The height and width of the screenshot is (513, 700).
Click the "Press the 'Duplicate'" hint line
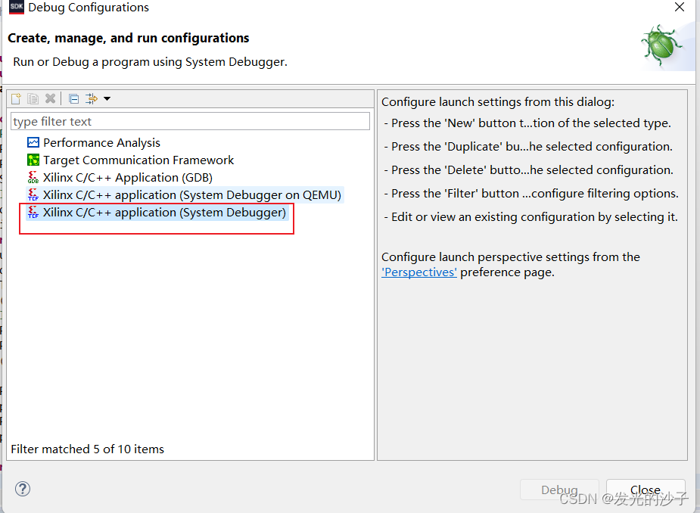pos(528,147)
